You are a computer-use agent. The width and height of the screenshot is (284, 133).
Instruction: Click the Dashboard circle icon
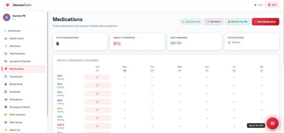[x=5, y=31]
